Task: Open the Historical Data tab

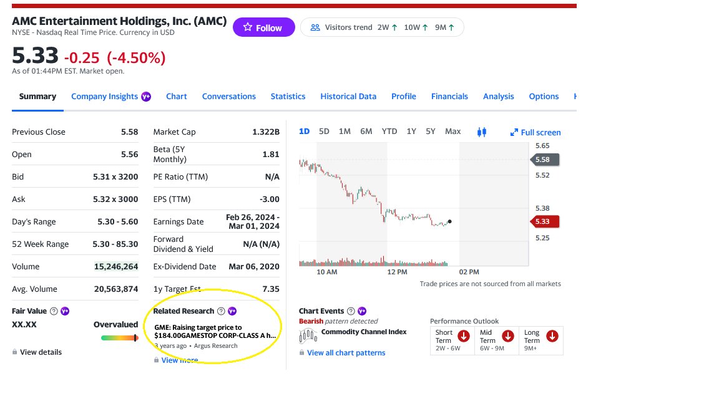Action: (x=348, y=96)
